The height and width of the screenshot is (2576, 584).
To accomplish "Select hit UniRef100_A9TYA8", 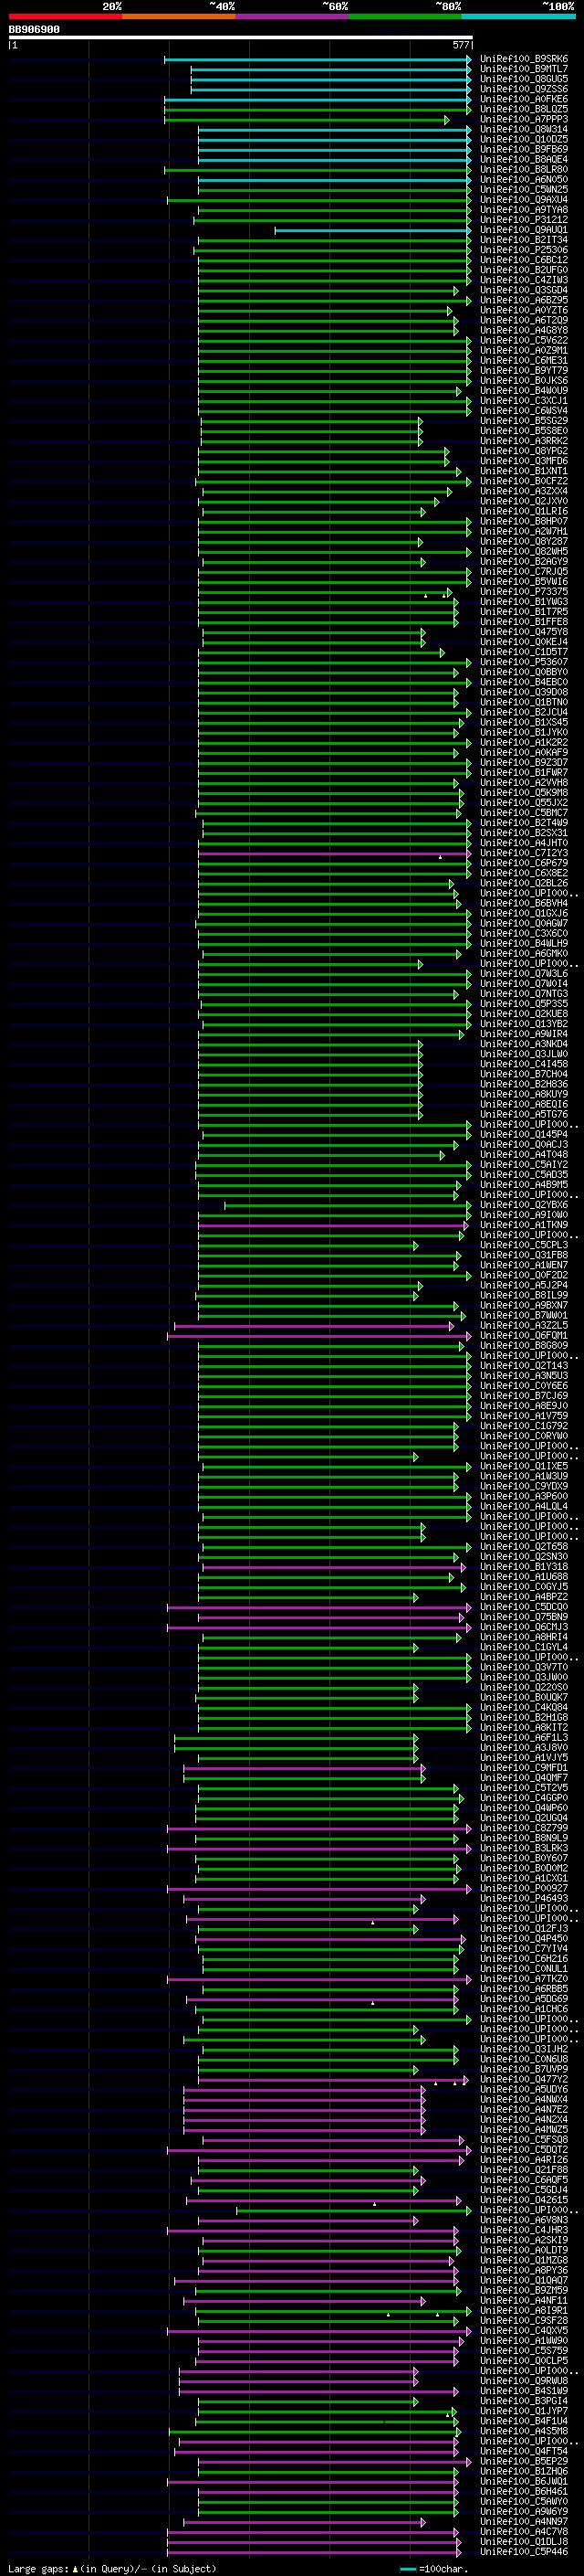I will point(523,210).
